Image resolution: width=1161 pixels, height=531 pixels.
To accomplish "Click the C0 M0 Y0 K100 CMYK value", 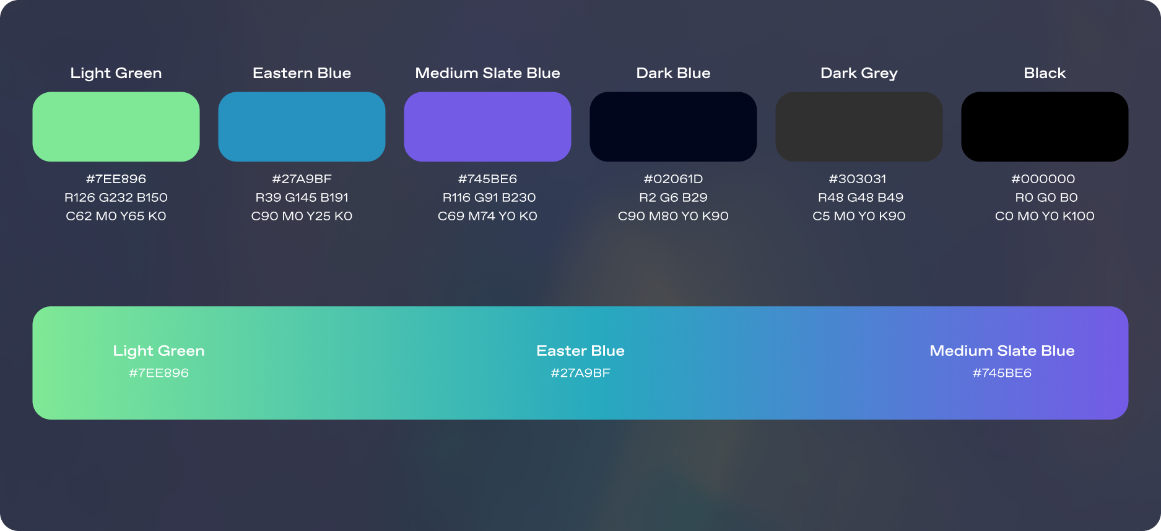I will (1045, 216).
